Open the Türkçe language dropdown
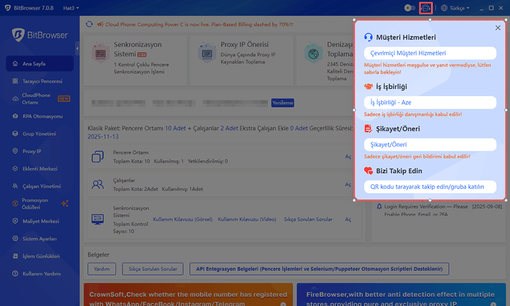Image resolution: width=510 pixels, height=306 pixels. pyautogui.click(x=455, y=8)
